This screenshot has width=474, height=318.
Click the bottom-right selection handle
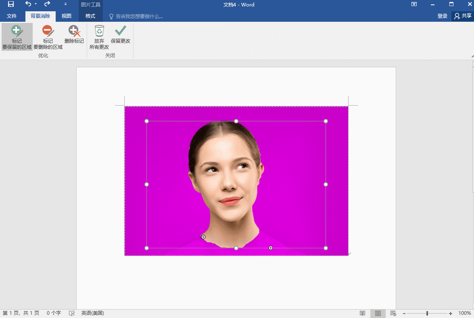click(x=326, y=248)
